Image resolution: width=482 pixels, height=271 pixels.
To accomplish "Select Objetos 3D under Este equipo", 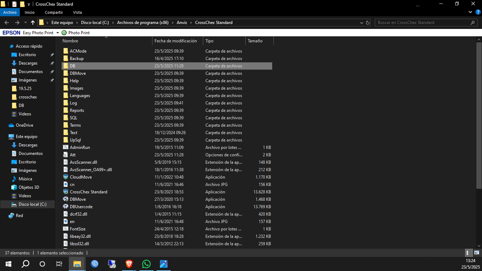I will point(29,187).
